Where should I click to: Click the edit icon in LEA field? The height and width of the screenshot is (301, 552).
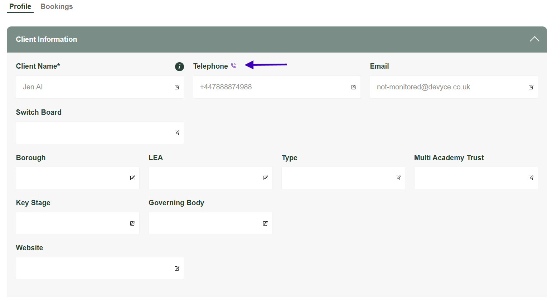click(265, 178)
